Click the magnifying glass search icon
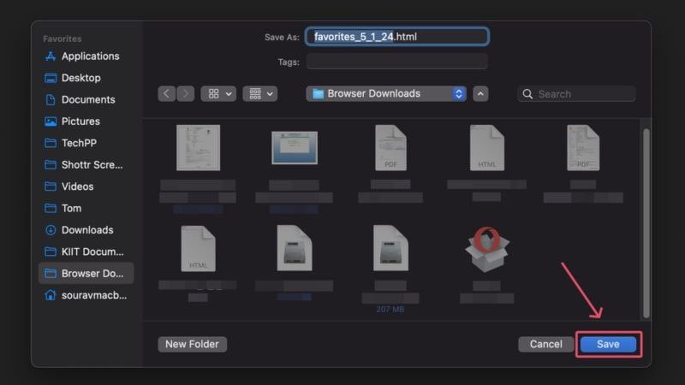The width and height of the screenshot is (685, 385). [x=527, y=94]
